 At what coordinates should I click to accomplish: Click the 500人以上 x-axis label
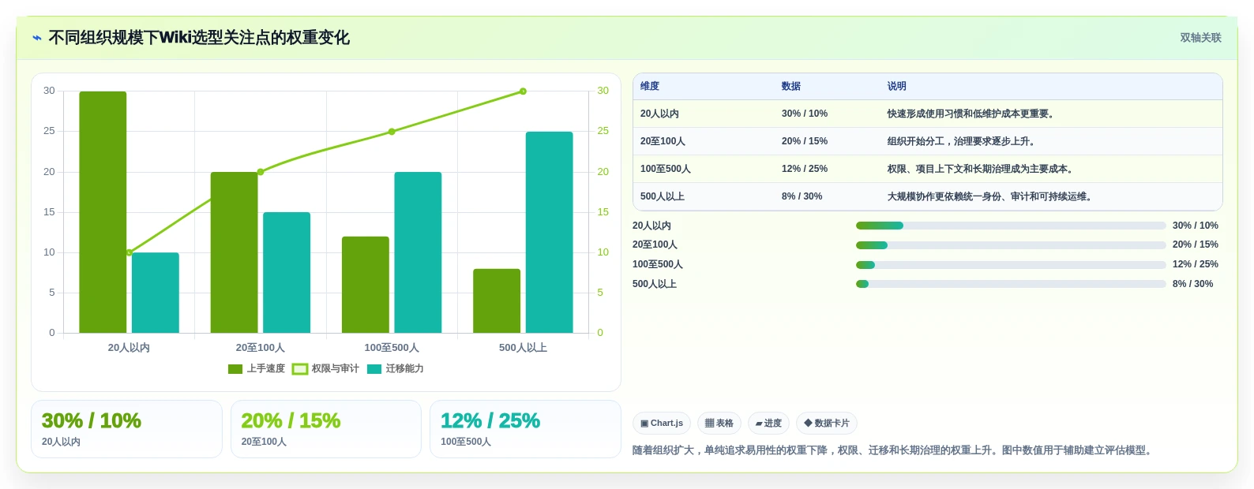523,348
